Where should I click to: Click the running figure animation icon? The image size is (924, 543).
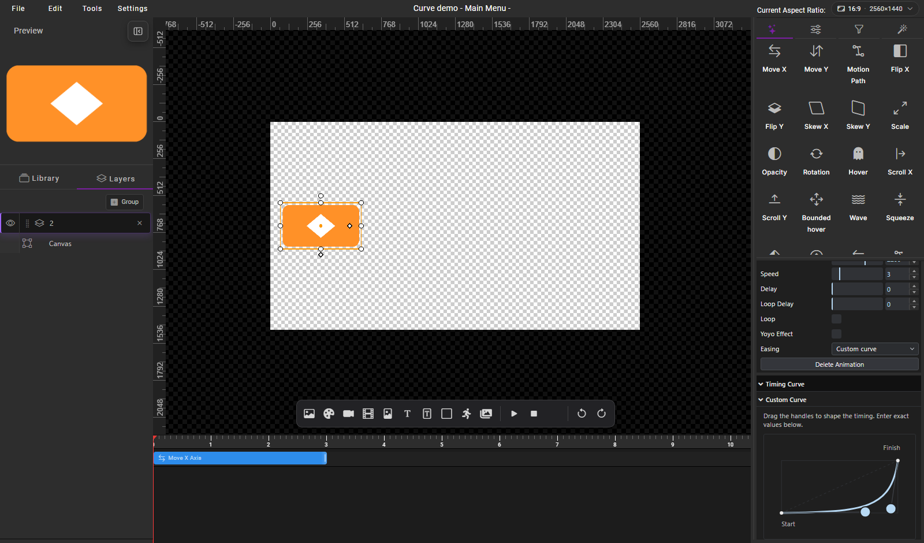[x=466, y=414]
